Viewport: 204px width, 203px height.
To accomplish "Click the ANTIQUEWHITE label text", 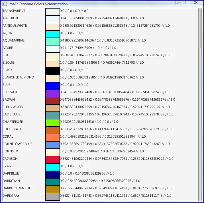I will (15, 26).
